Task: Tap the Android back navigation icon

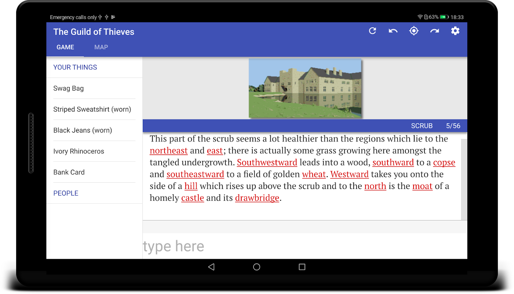Action: pos(211,267)
